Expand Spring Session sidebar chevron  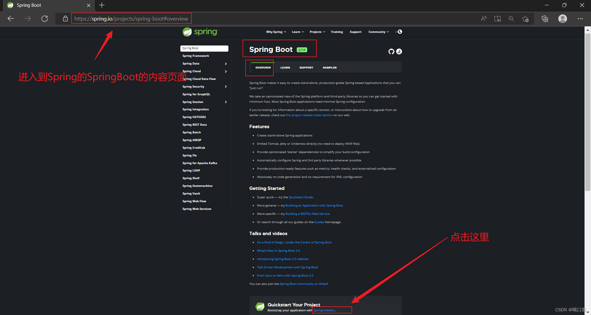tap(226, 102)
